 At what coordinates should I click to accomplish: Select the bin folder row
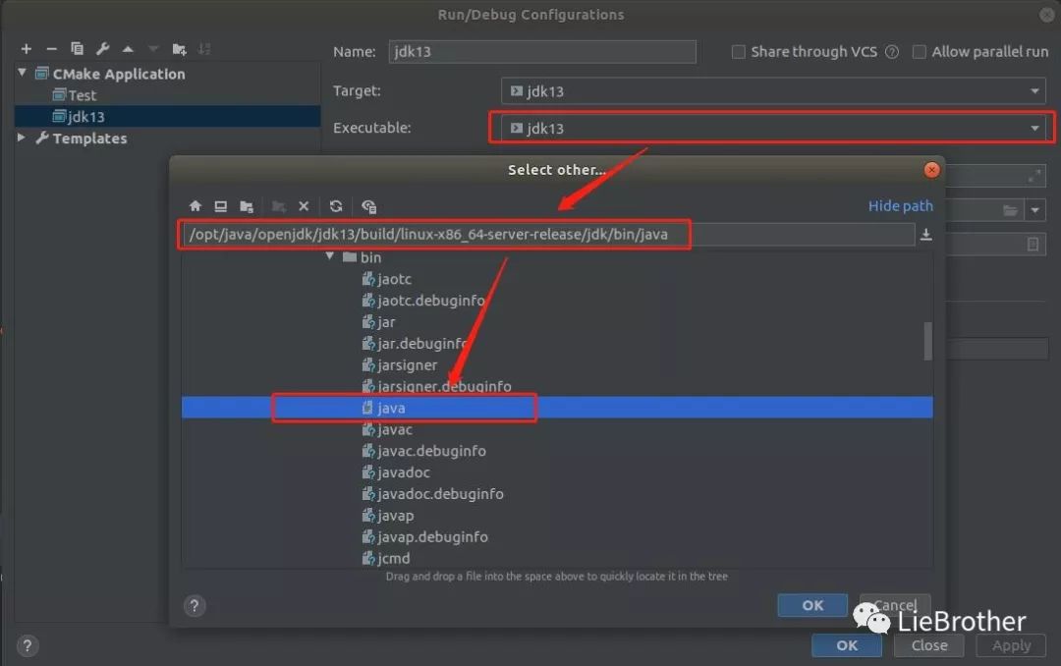pyautogui.click(x=362, y=257)
